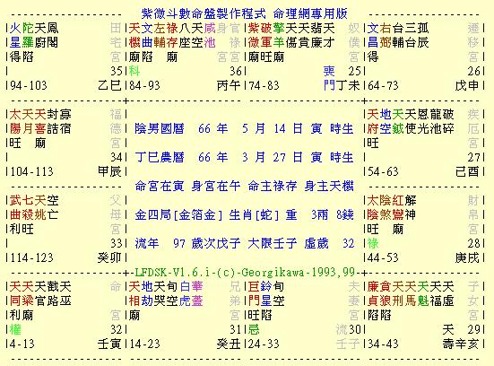494x366 pixels.
Task: Click the lunar birth line "丁巳農曆"
Action: pyautogui.click(x=160, y=157)
